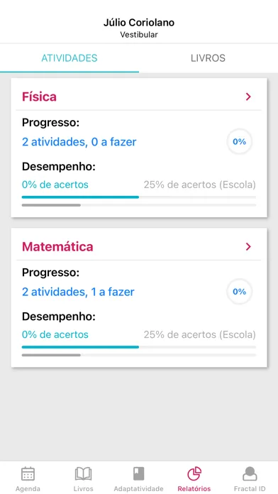Viewport: 278px width, 494px height.
Task: Switch to the LIVROS top tab
Action: click(x=208, y=58)
